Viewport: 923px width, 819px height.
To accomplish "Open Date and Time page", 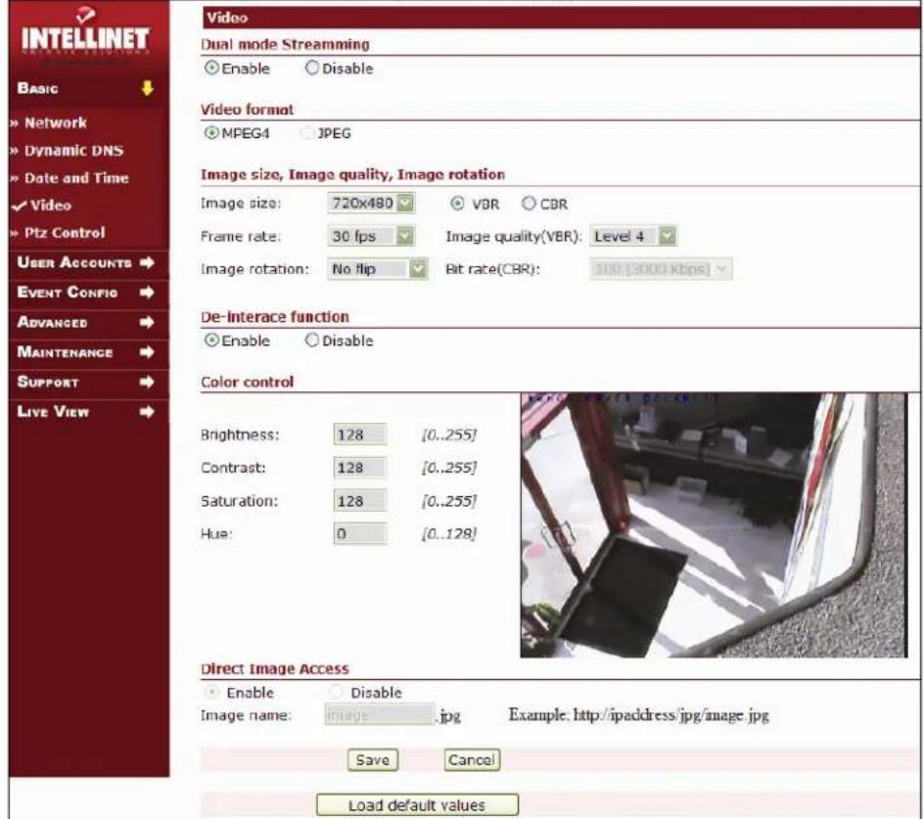I will (x=76, y=178).
